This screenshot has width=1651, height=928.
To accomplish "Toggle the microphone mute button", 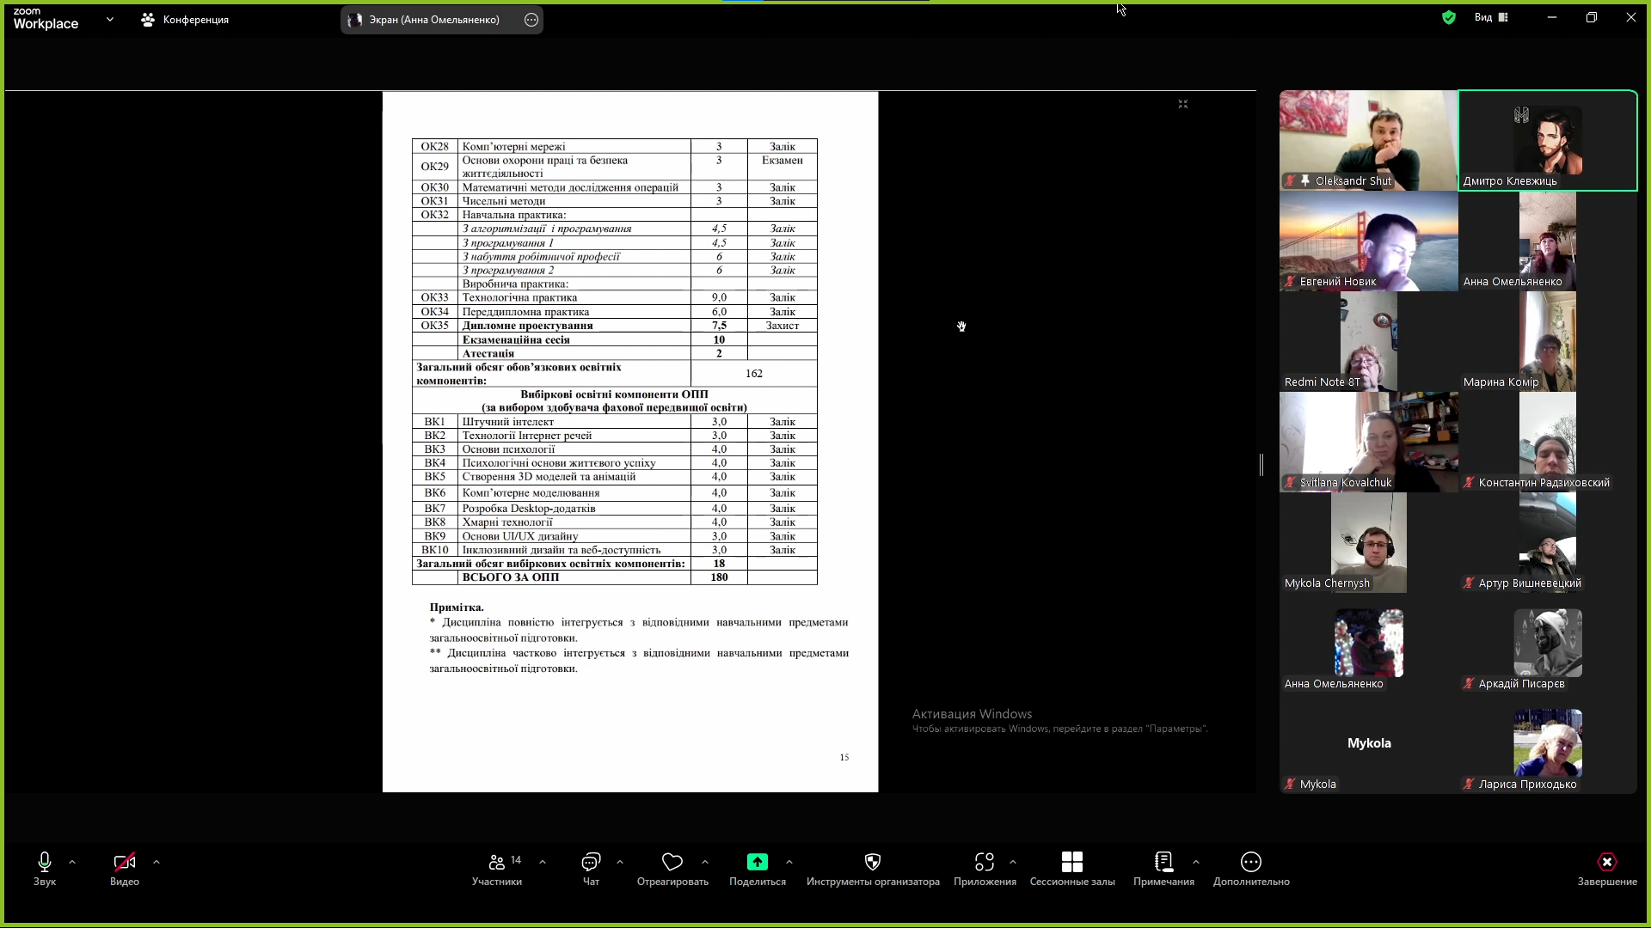I will 45,862.
